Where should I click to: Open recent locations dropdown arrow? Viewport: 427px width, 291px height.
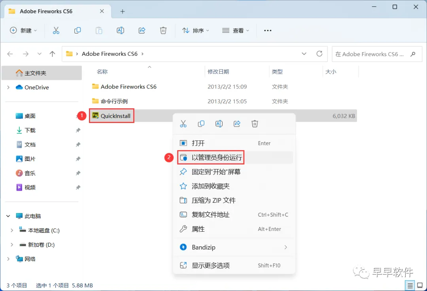tap(40, 54)
